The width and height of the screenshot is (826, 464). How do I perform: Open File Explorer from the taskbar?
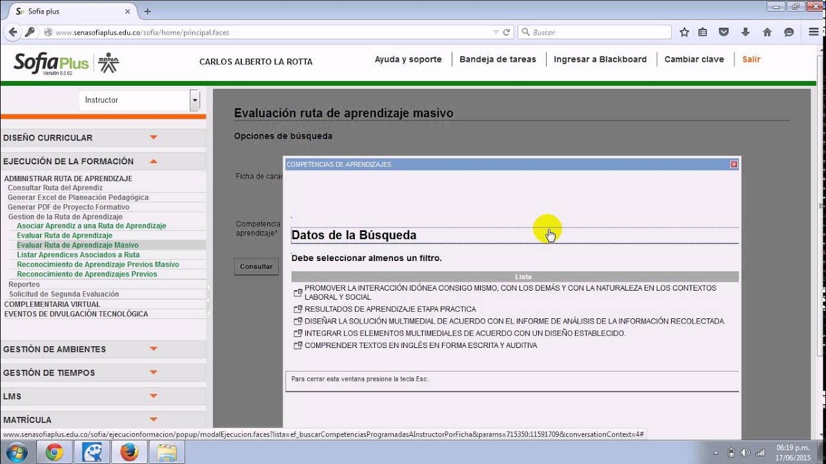166,453
